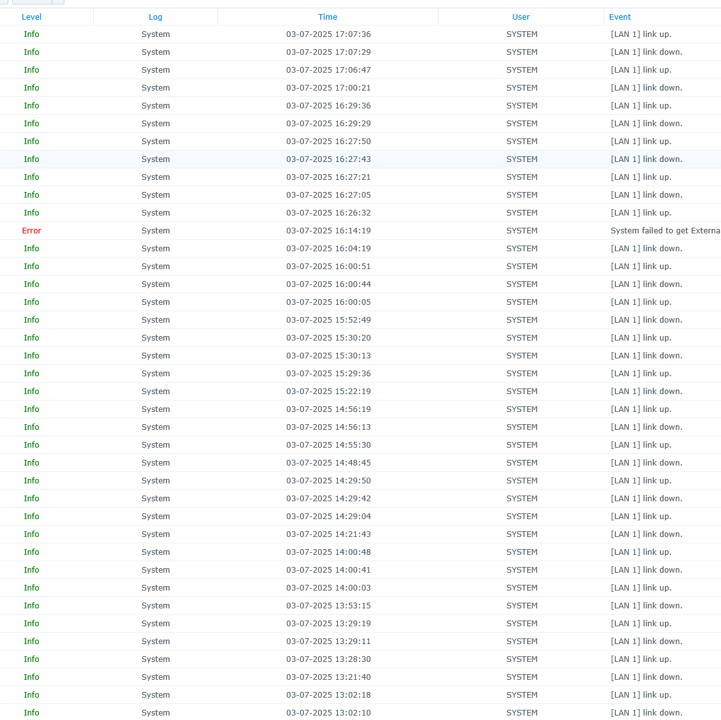Select the entry logged at 15:52:49
The image size is (721, 720).
tap(328, 320)
